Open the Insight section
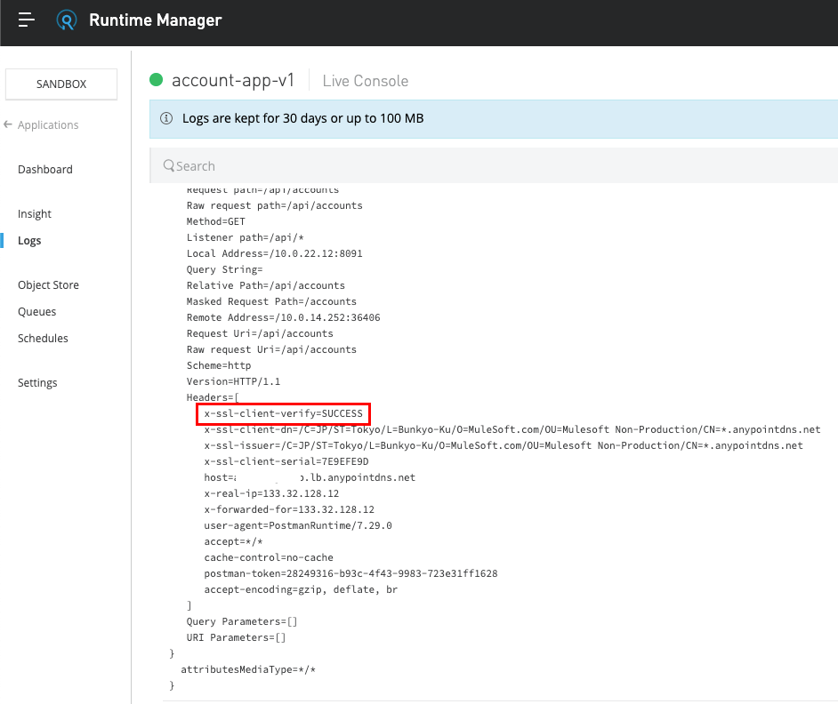The width and height of the screenshot is (838, 704). 35,214
